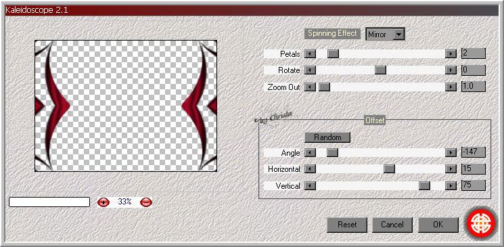This screenshot has height=247, width=504.
Task: Cancel the Kaleidoscope dialog
Action: pyautogui.click(x=392, y=225)
